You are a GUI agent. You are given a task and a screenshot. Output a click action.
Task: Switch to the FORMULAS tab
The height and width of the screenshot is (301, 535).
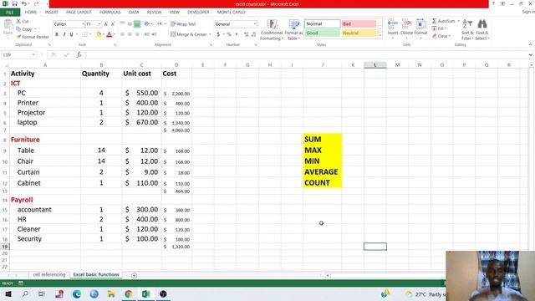coord(110,13)
